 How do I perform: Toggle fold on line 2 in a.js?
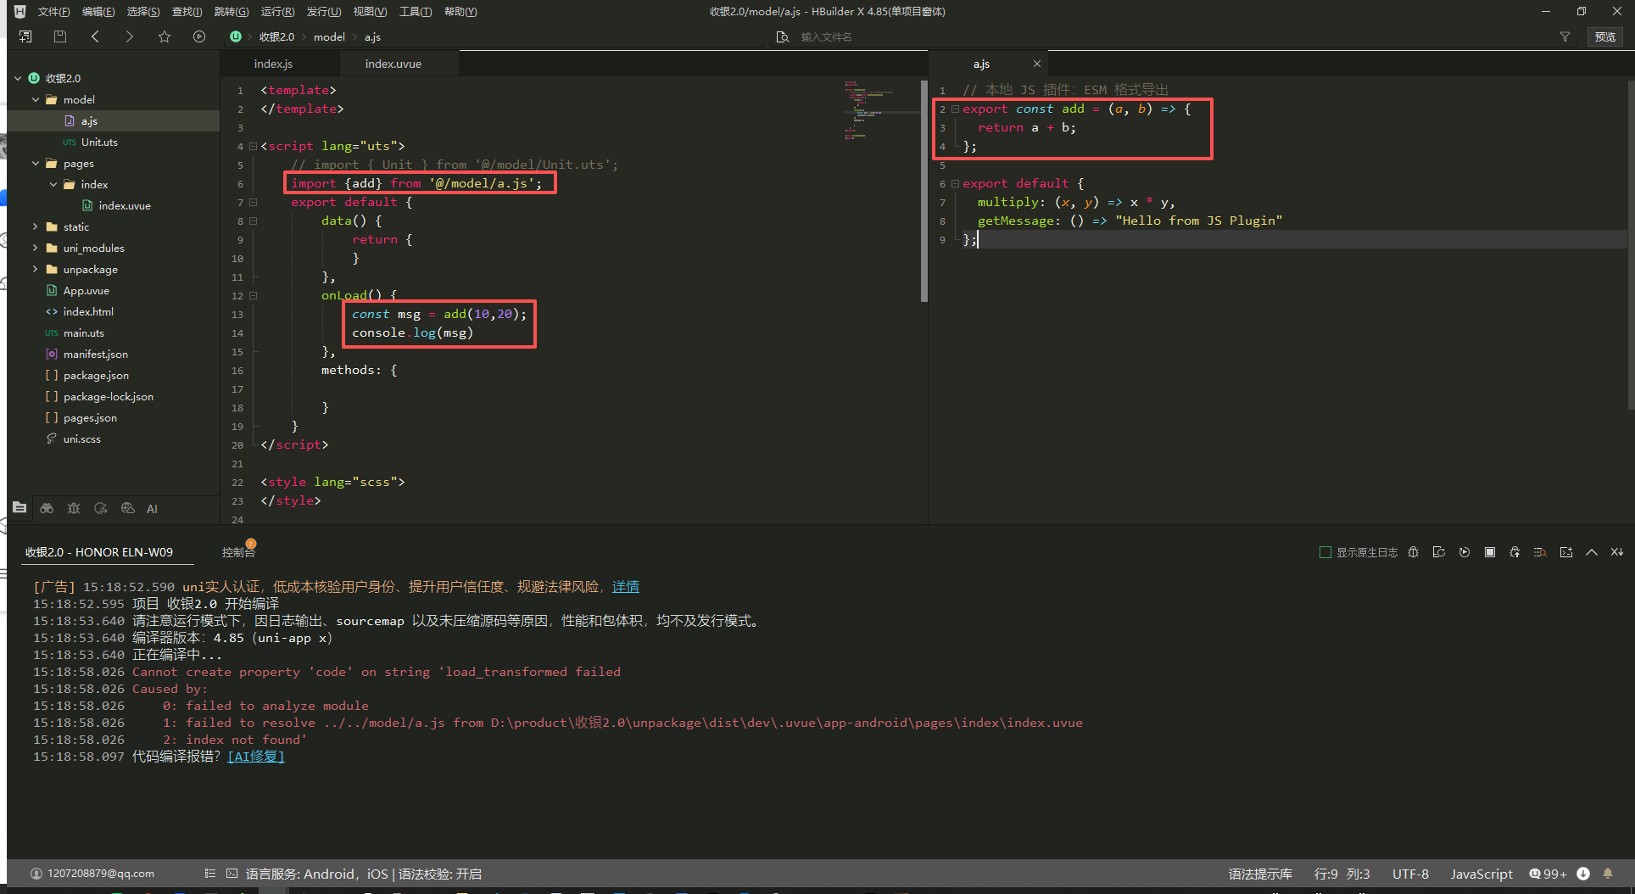(955, 109)
